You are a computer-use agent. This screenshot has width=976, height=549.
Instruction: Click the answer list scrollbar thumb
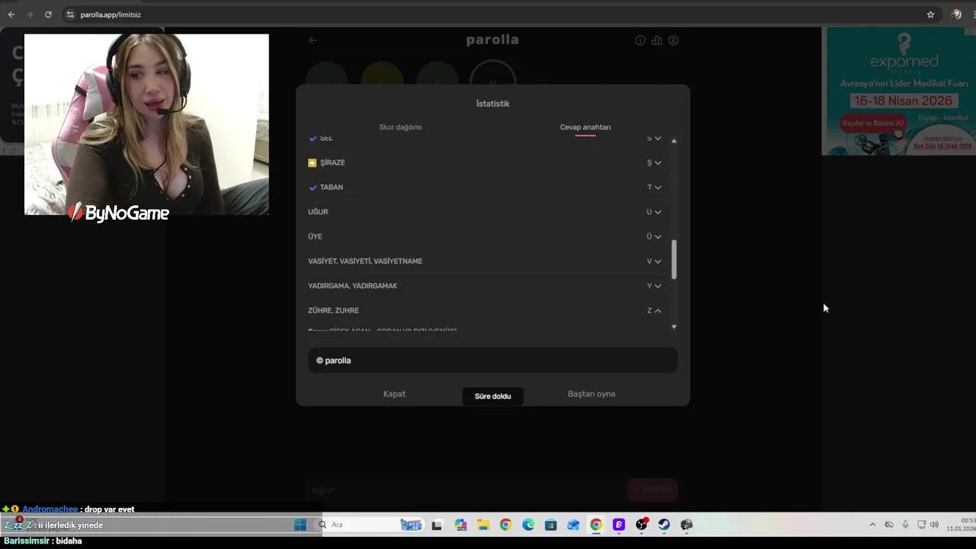674,260
